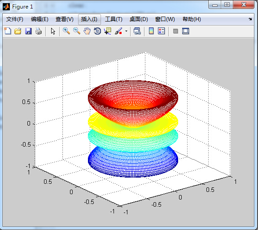Activate the Zoom In magnifier tool
The image size is (258, 230).
click(x=66, y=31)
